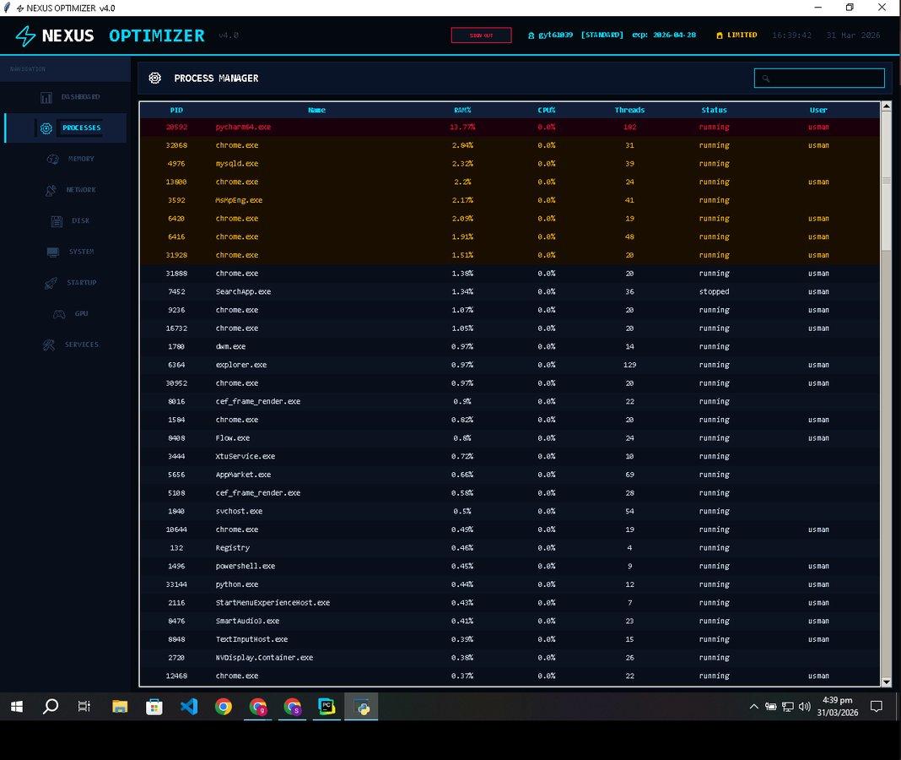Sort by RAM% column header
The height and width of the screenshot is (760, 901).
point(462,110)
